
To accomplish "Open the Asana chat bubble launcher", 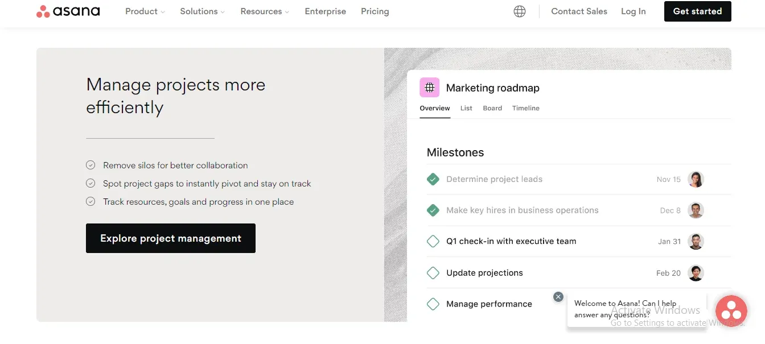I will tap(731, 311).
